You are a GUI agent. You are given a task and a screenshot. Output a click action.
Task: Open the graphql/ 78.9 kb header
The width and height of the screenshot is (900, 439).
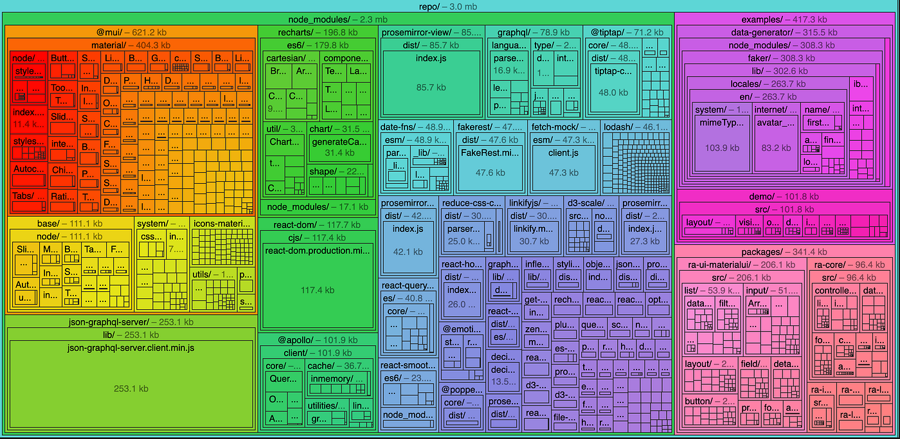[533, 32]
